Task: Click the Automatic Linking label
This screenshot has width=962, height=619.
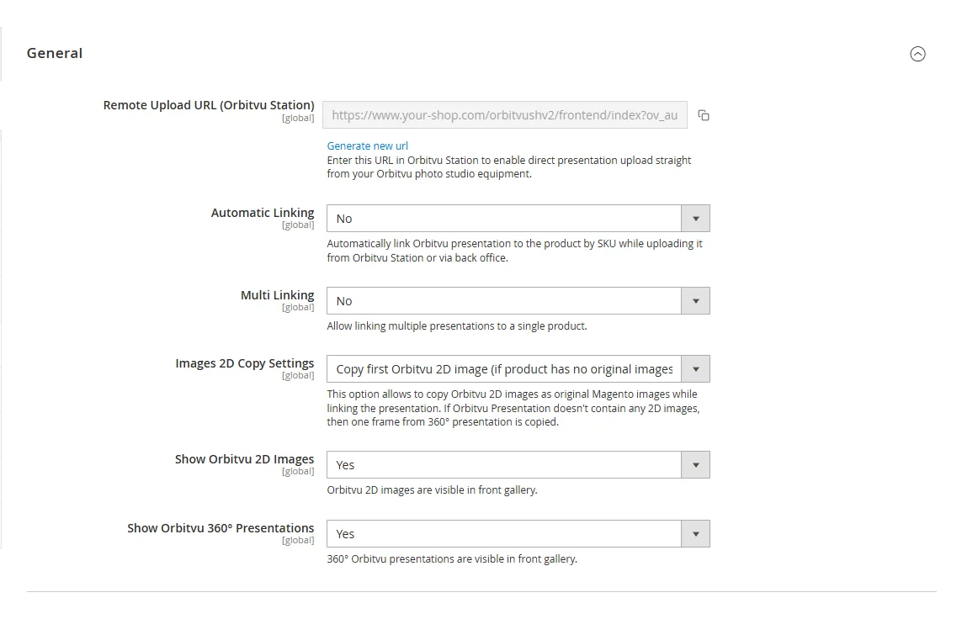Action: [263, 213]
